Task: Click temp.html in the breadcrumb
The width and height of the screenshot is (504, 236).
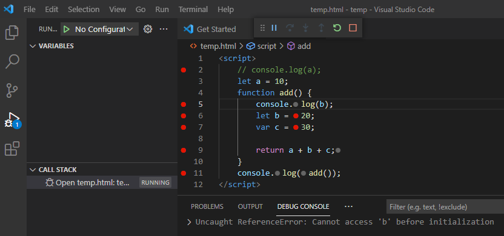Action: pyautogui.click(x=218, y=46)
